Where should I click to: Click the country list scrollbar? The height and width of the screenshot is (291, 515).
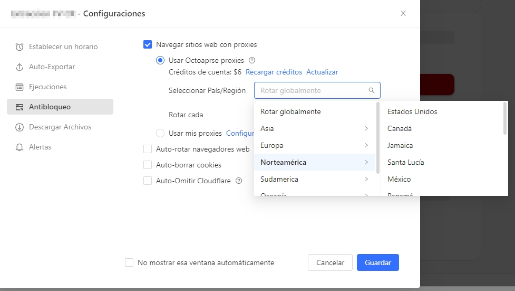click(505, 118)
